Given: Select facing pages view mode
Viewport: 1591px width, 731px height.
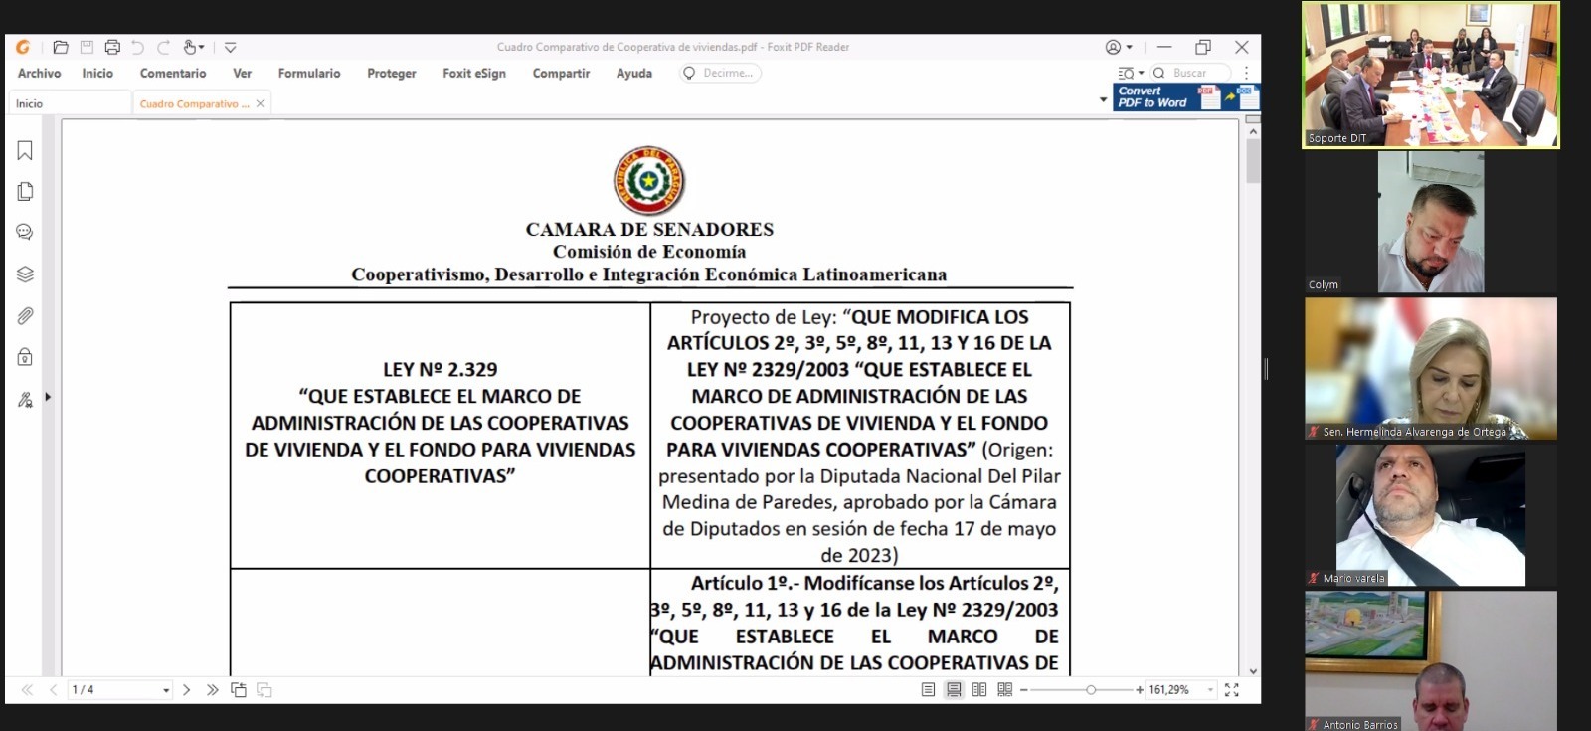Looking at the screenshot, I should click(979, 689).
